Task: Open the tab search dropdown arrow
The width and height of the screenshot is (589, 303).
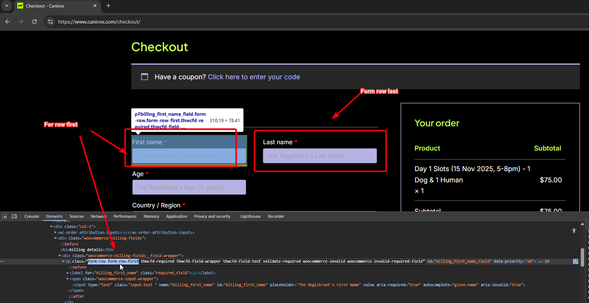Action: (6, 6)
